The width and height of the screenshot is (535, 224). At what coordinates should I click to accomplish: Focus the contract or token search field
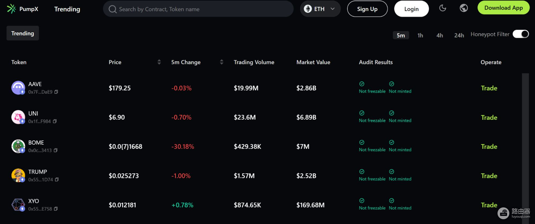[198, 9]
